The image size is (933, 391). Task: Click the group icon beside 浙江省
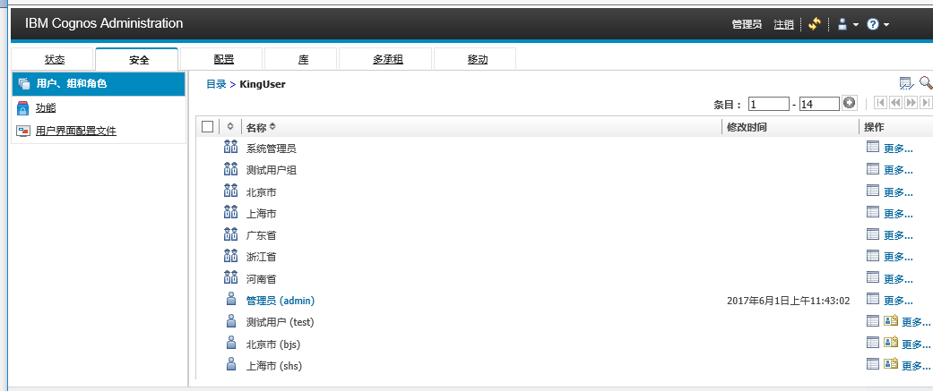(231, 256)
